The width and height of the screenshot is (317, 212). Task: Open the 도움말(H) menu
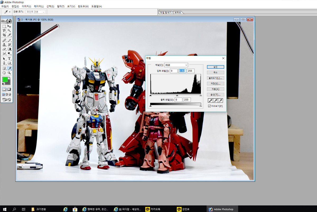tap(96, 6)
